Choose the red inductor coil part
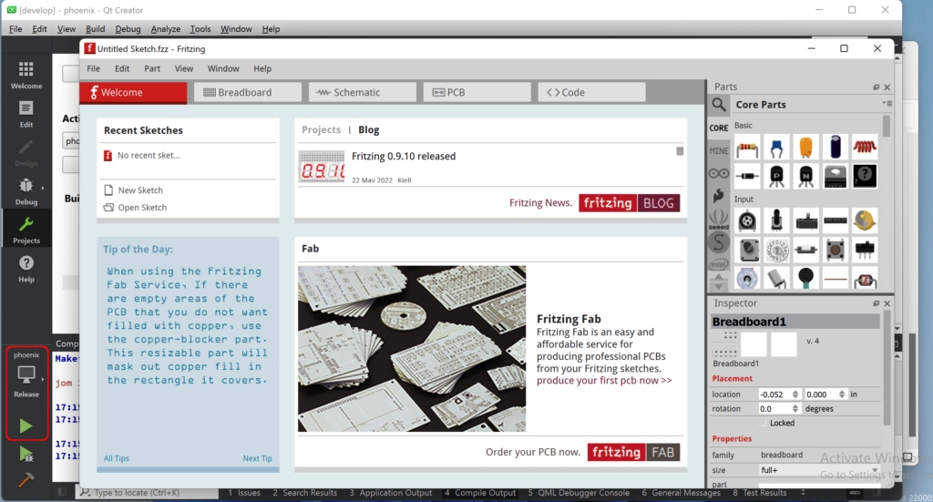 pyautogui.click(x=865, y=148)
